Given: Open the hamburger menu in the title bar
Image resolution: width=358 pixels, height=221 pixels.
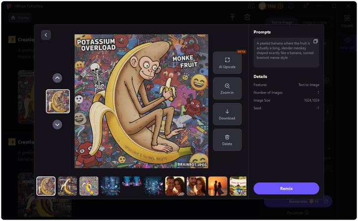Looking at the screenshot, I should (x=305, y=6).
